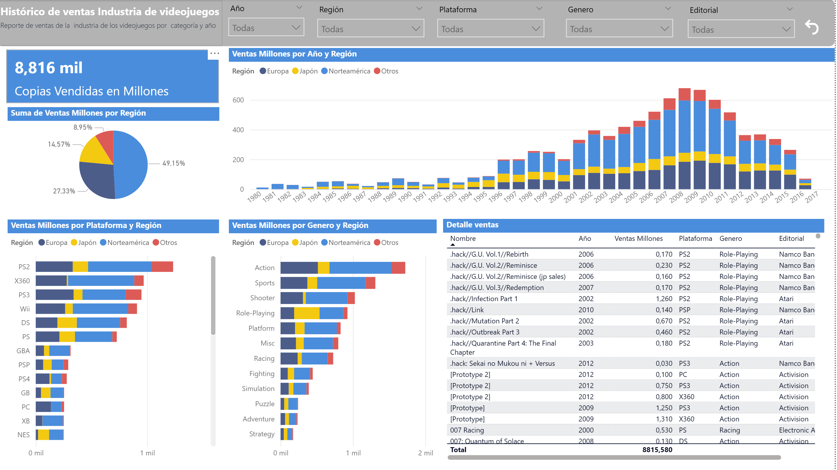Click the Nombre column sort arrow
837x470 pixels.
453,245
